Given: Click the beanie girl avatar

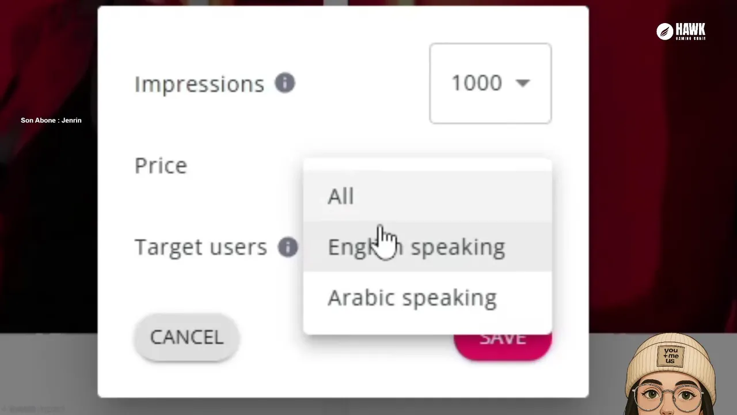Looking at the screenshot, I should click(x=671, y=374).
